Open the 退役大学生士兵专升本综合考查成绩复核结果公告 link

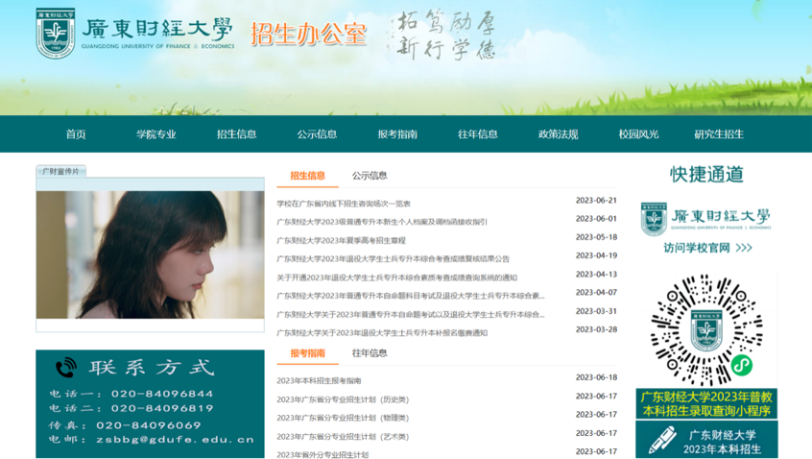(x=393, y=258)
